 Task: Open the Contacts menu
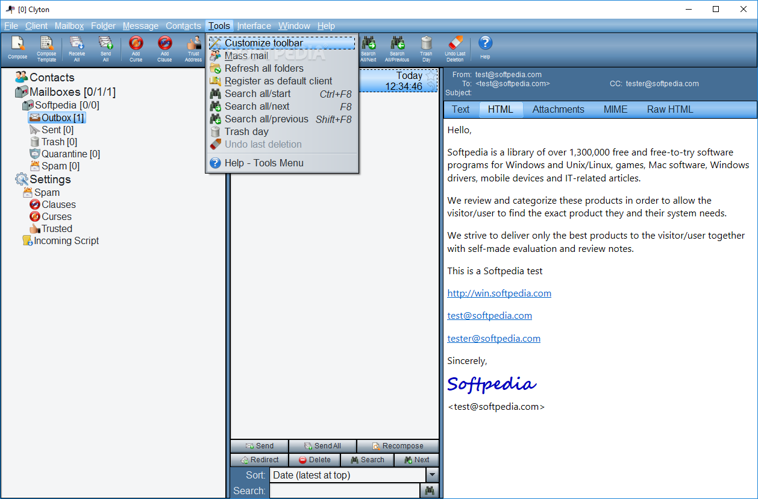pyautogui.click(x=183, y=26)
